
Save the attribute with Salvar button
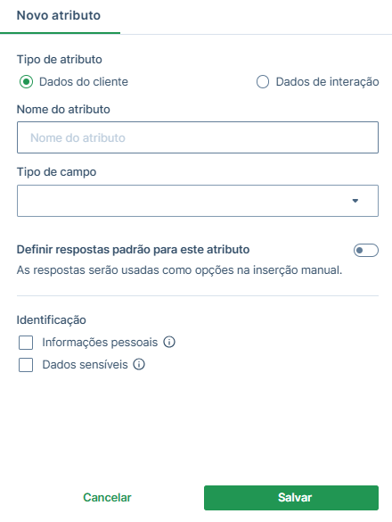click(291, 498)
